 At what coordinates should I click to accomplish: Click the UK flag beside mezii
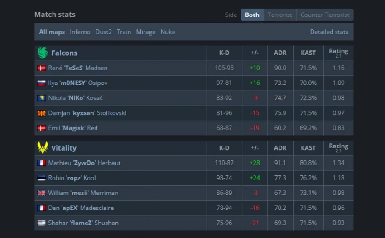[42, 193]
